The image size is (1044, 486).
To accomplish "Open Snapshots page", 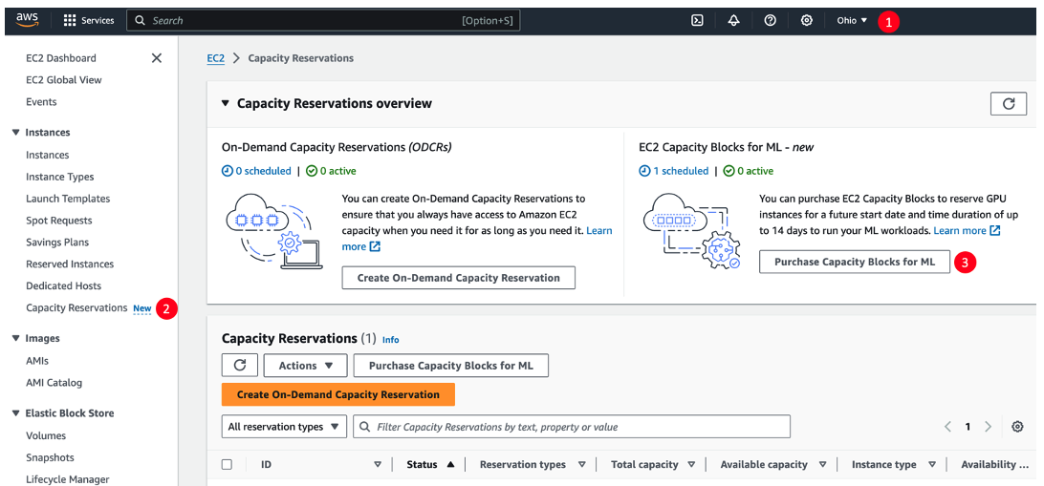I will pyautogui.click(x=50, y=457).
